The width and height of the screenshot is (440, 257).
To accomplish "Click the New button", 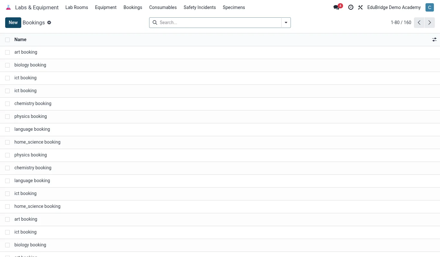I will [13, 22].
